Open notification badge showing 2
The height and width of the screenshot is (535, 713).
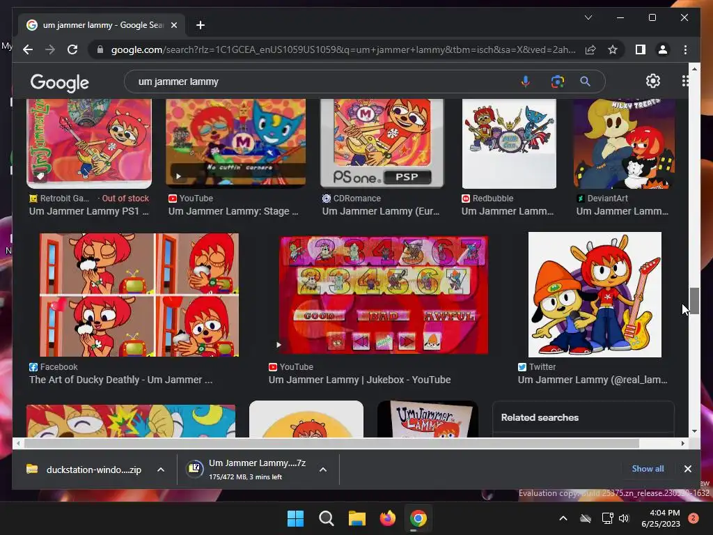(694, 518)
